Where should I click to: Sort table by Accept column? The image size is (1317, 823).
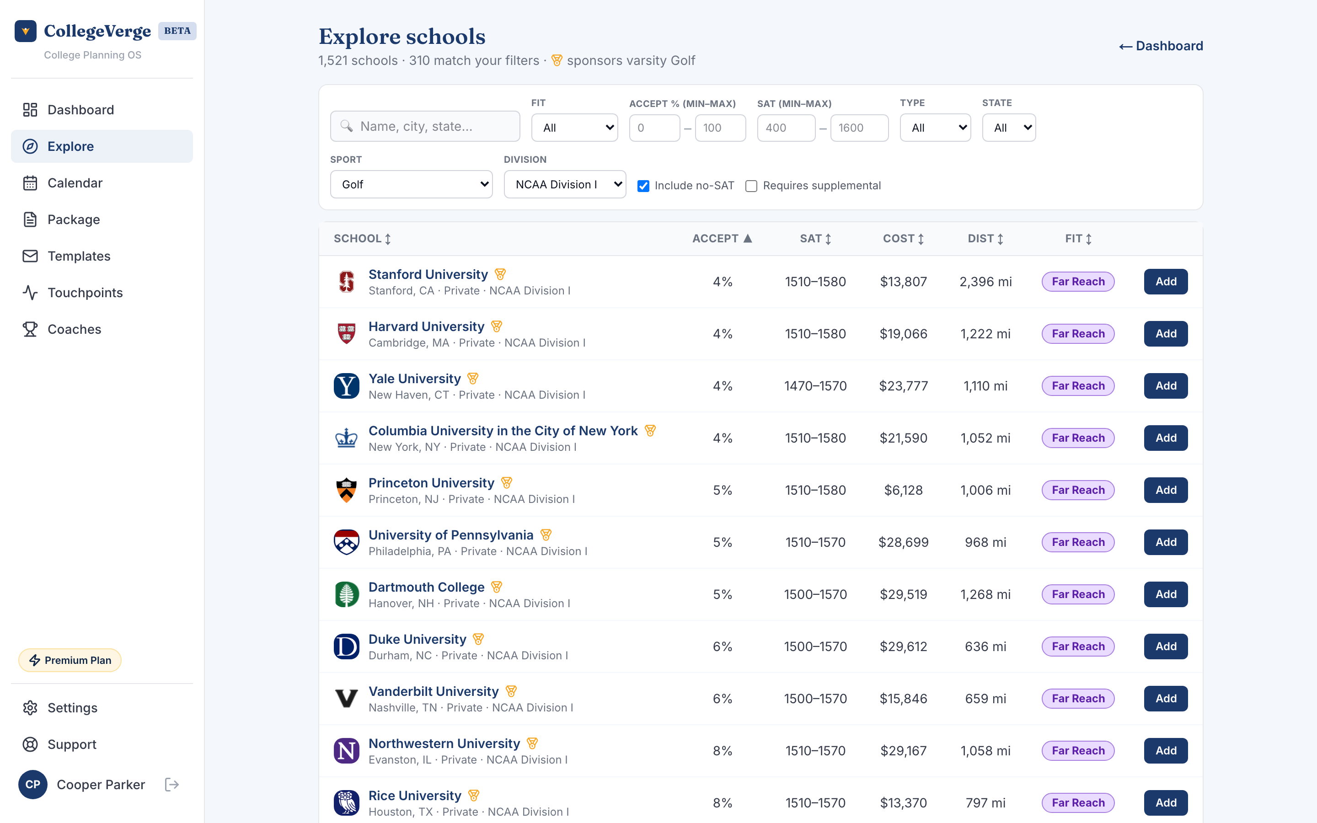[722, 238]
